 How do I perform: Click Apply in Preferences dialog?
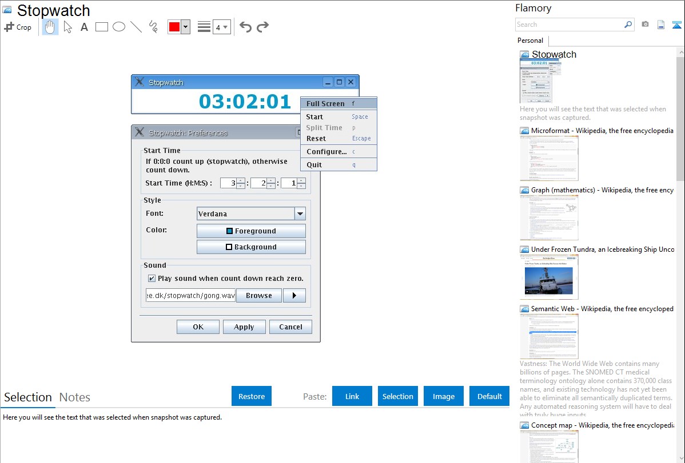(244, 327)
